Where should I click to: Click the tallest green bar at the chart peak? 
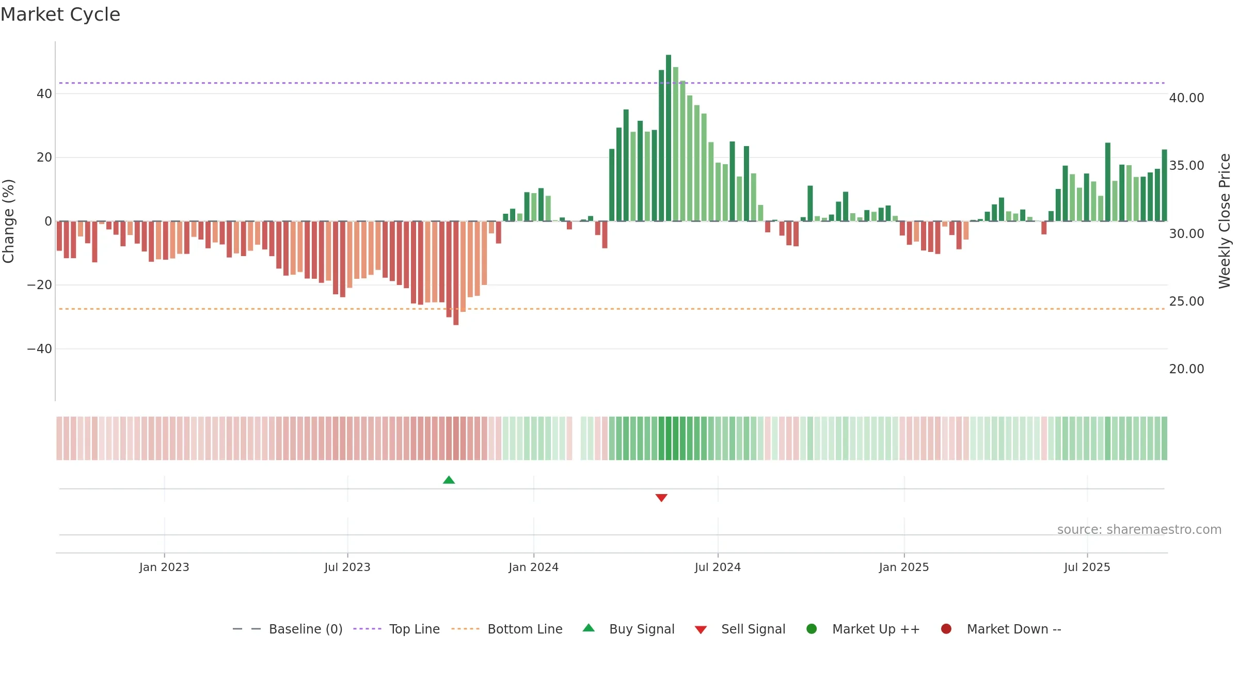669,138
